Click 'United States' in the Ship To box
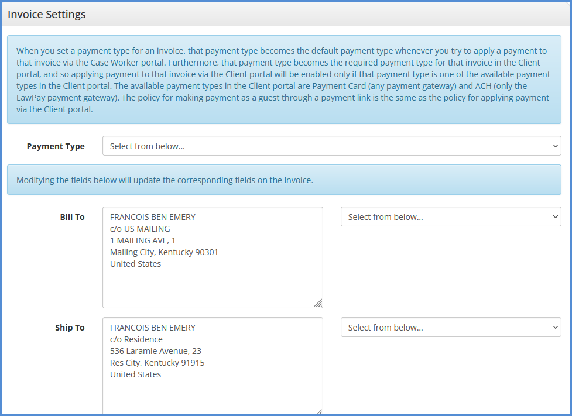 (135, 374)
